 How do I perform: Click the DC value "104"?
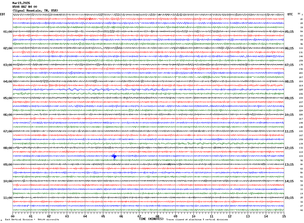(x=301, y=156)
